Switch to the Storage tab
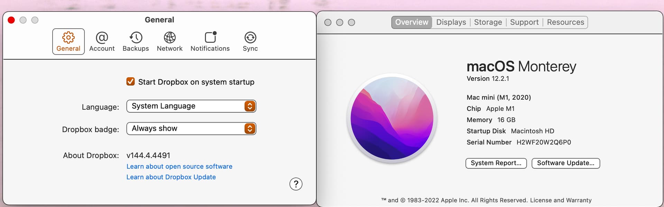The width and height of the screenshot is (664, 207). [x=488, y=22]
